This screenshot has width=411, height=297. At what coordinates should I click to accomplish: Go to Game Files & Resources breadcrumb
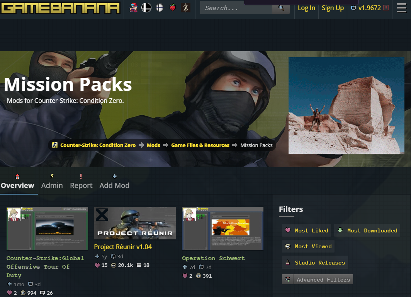(200, 145)
